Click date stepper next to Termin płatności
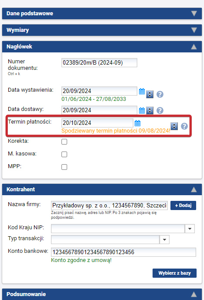 coord(174,126)
